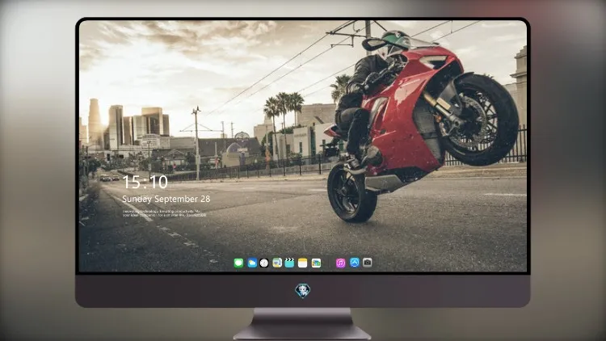Click the small quote text under the date
Image resolution: width=606 pixels, height=341 pixels.
pyautogui.click(x=164, y=213)
